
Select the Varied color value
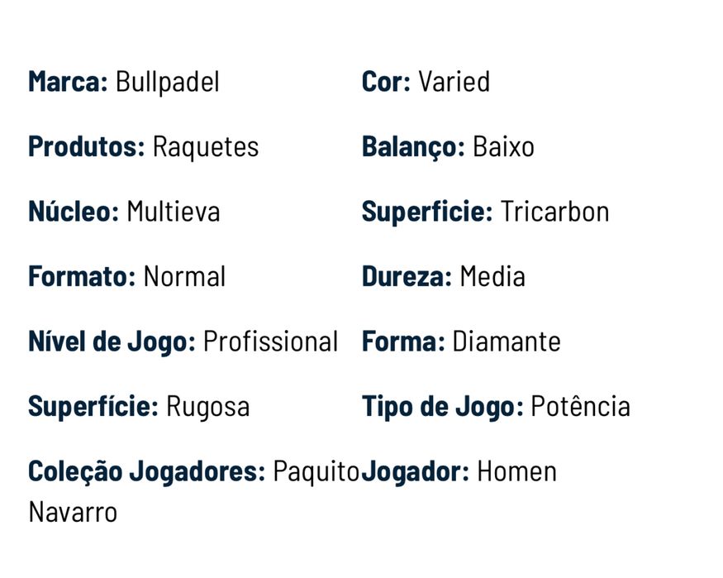click(x=454, y=82)
